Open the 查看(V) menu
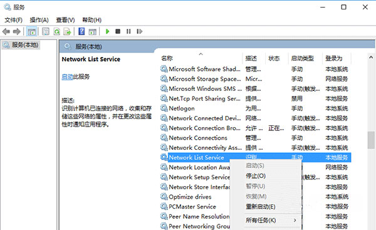The height and width of the screenshot is (230, 376). tap(65, 20)
